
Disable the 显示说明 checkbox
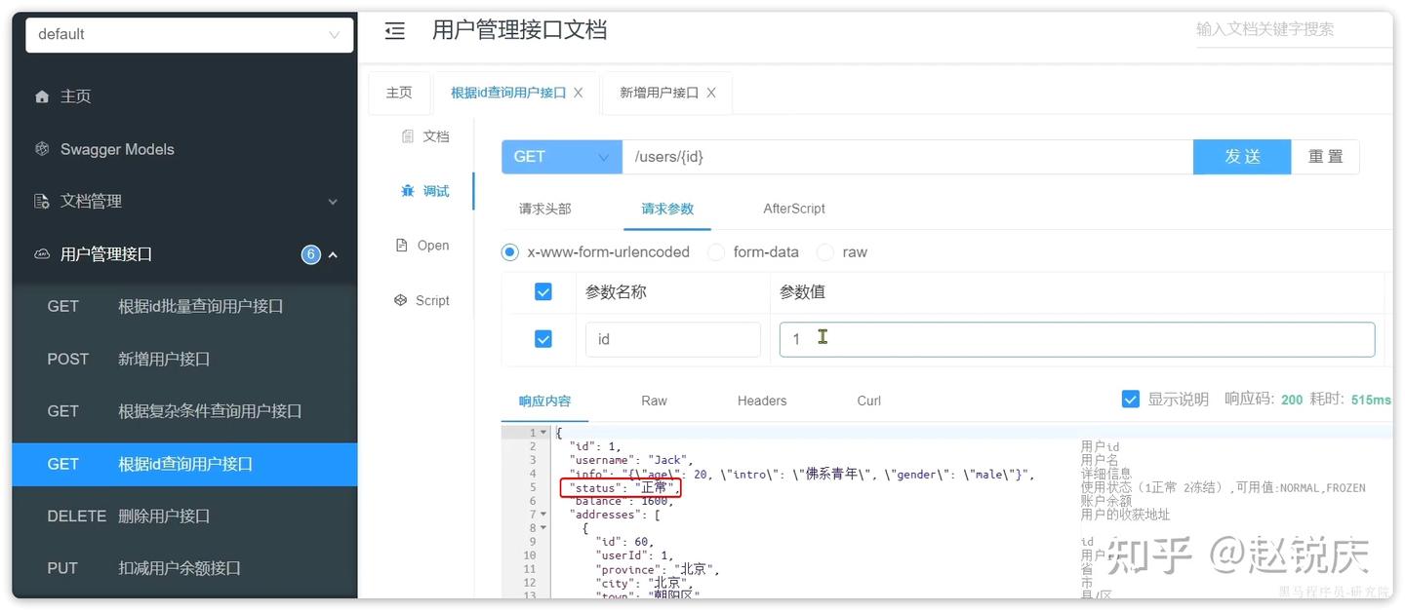(1130, 398)
